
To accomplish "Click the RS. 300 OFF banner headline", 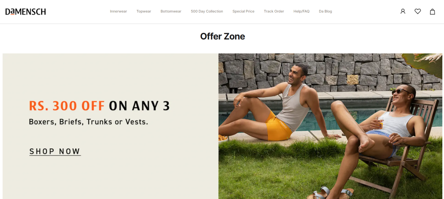I will coord(99,106).
